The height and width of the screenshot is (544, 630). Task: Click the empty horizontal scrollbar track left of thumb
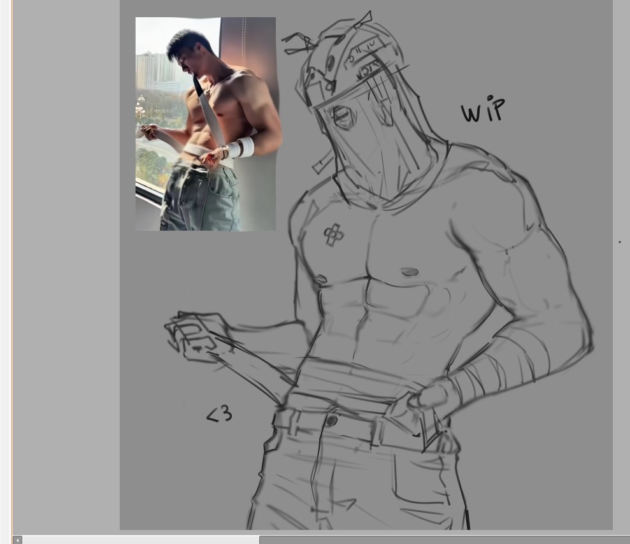coord(141,540)
